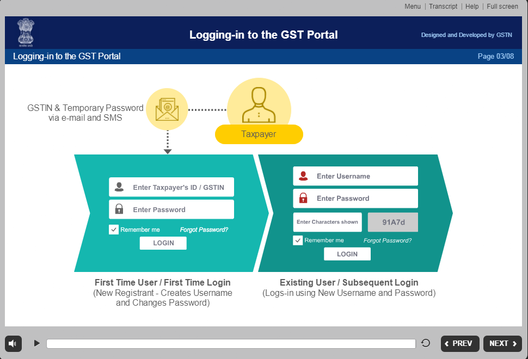The width and height of the screenshot is (528, 359).
Task: Click 'Existing User / Subsequent Login' heading
Action: pyautogui.click(x=349, y=282)
